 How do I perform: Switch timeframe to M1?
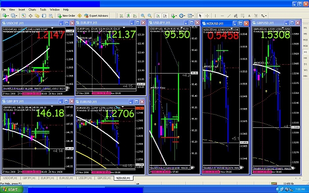click(x=305, y=28)
